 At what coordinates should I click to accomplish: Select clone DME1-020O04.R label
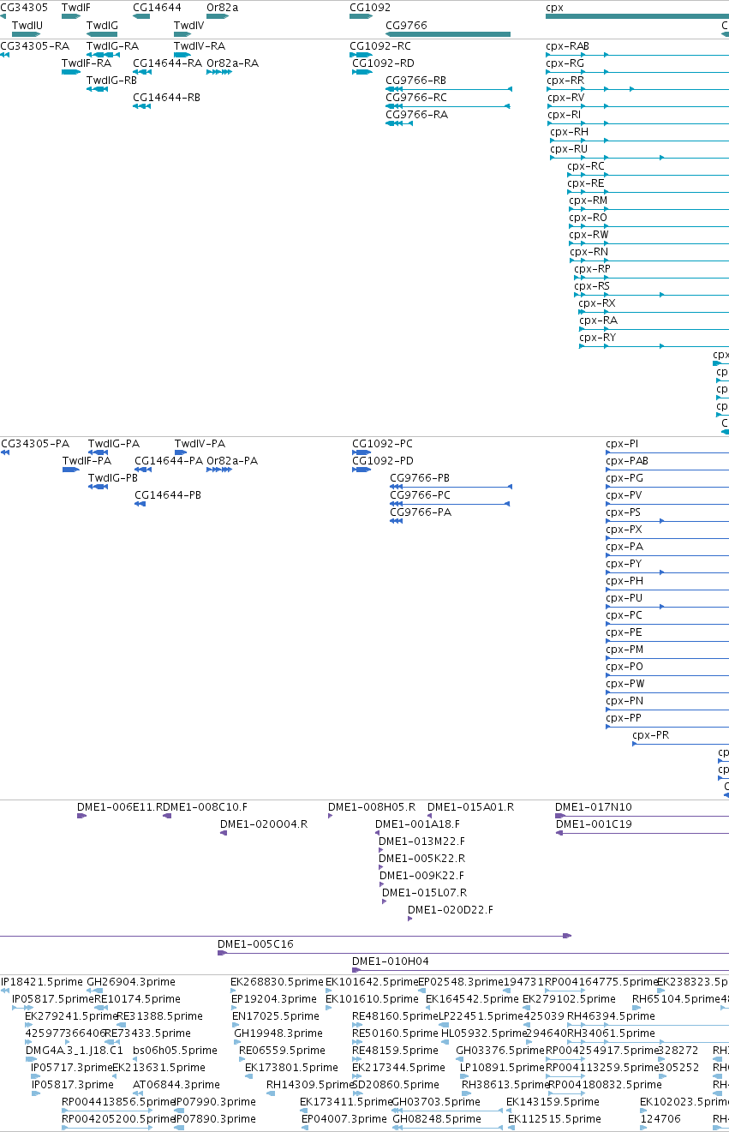[x=264, y=824]
